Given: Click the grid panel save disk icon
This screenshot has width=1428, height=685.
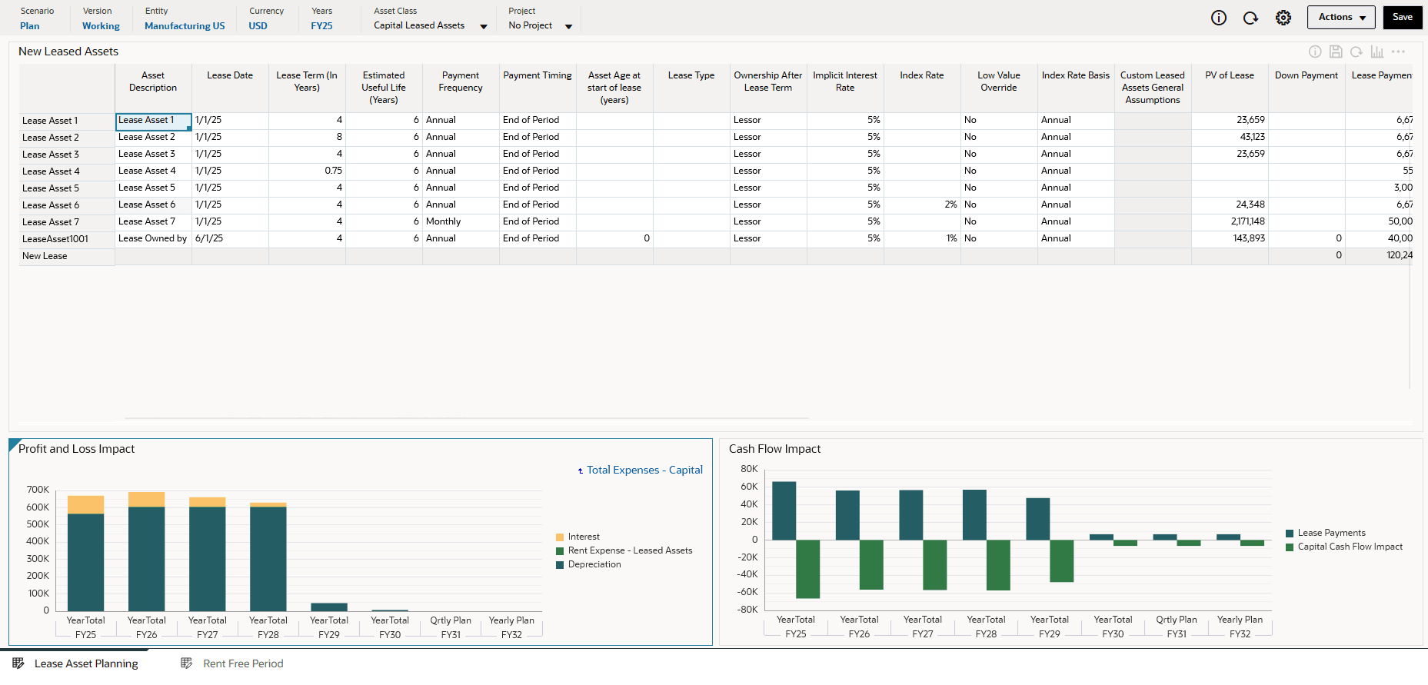Looking at the screenshot, I should [x=1336, y=52].
